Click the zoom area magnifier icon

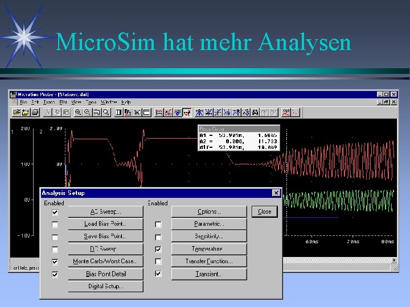click(96, 113)
